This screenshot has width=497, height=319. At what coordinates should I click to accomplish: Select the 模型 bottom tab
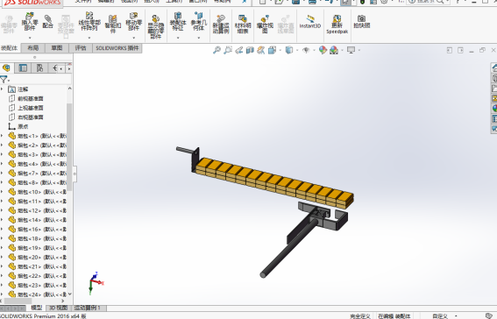[37, 308]
